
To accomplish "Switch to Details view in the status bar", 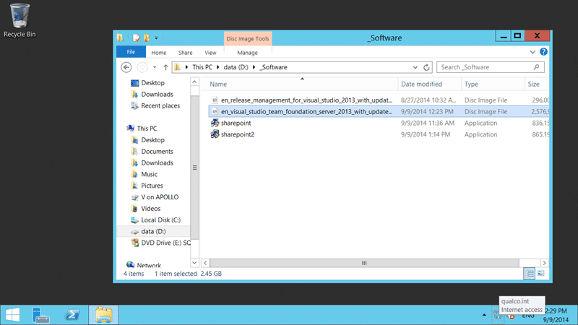I will (530, 274).
